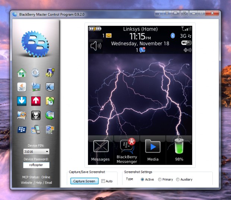Click the filled rectangle title bar button
The height and width of the screenshot is (200, 231).
tap(175, 13)
